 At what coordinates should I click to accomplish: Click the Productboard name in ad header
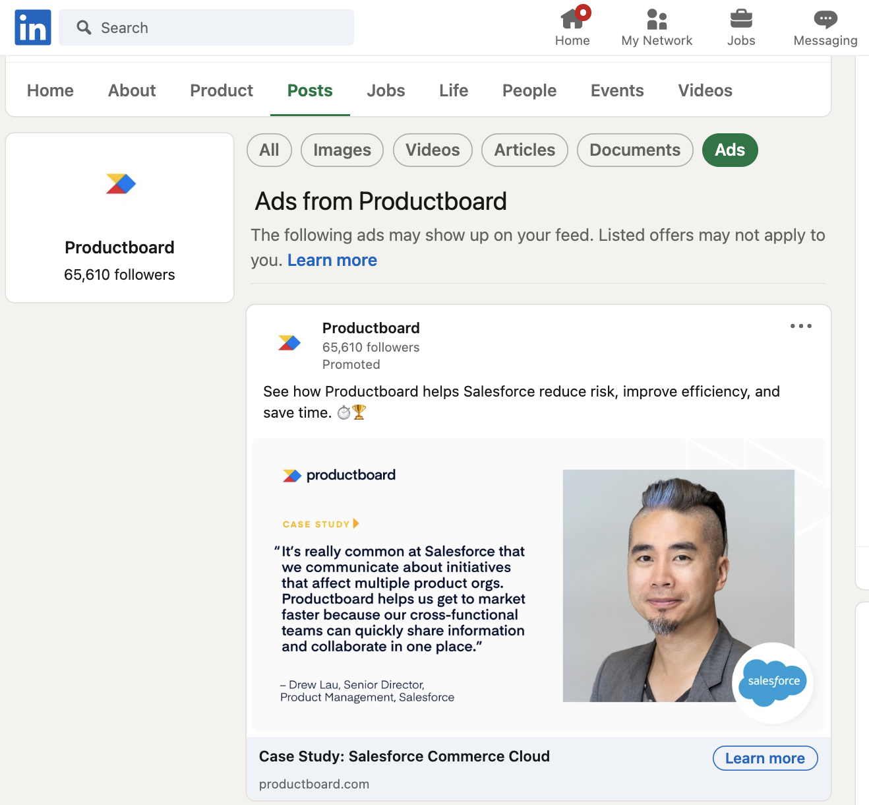[x=371, y=328]
